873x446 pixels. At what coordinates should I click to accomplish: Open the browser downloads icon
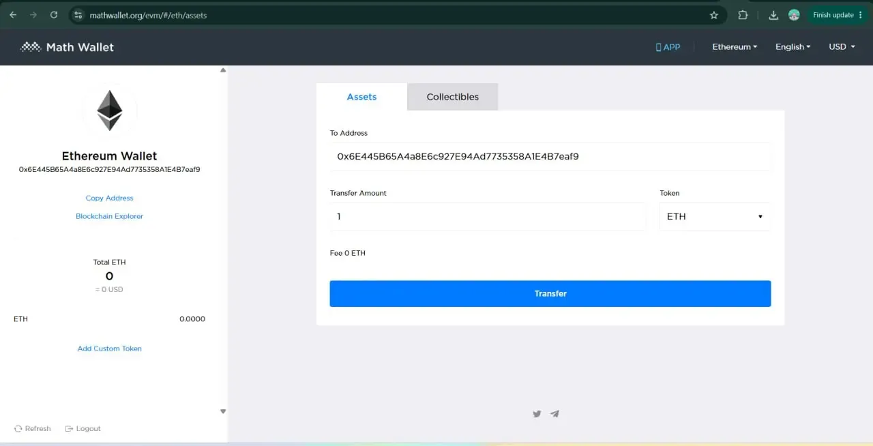click(x=773, y=15)
